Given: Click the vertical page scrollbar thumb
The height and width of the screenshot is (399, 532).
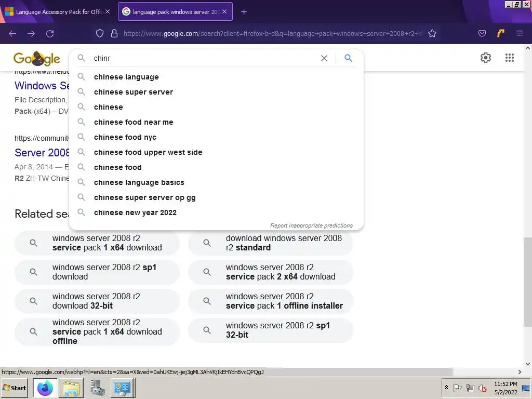Looking at the screenshot, I should point(528,282).
